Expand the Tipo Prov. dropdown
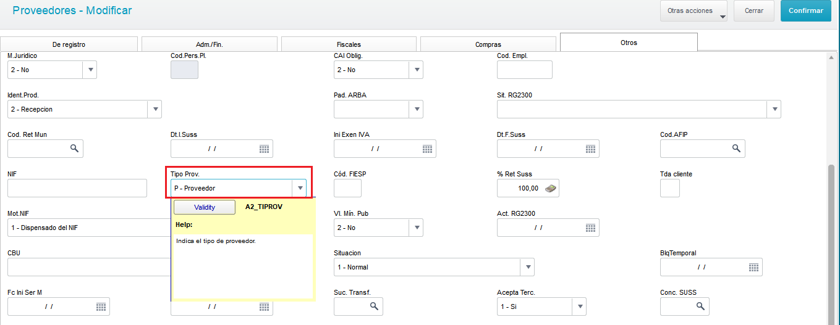The width and height of the screenshot is (840, 325). (300, 188)
